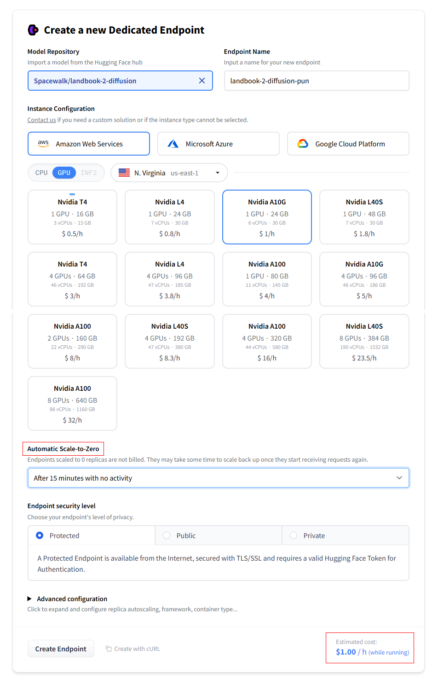Click the Hugging Face Endpoints logo icon

click(x=33, y=30)
